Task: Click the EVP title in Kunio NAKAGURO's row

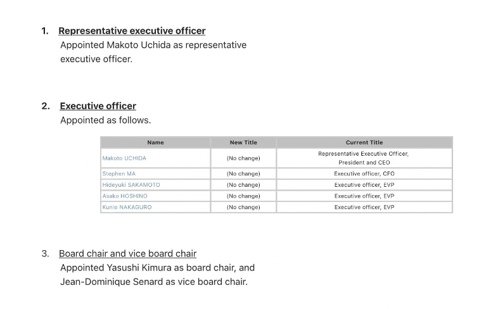Action: (364, 207)
